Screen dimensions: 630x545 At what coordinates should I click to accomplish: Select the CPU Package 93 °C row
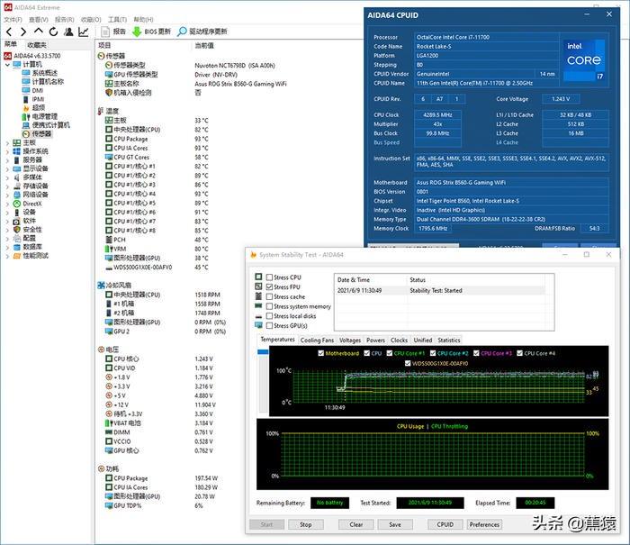pyautogui.click(x=157, y=139)
